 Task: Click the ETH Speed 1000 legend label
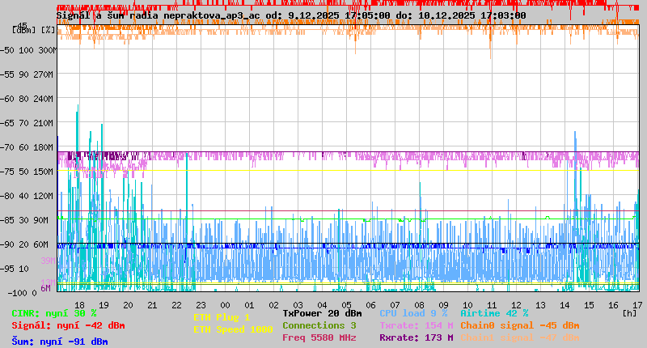[233, 329]
